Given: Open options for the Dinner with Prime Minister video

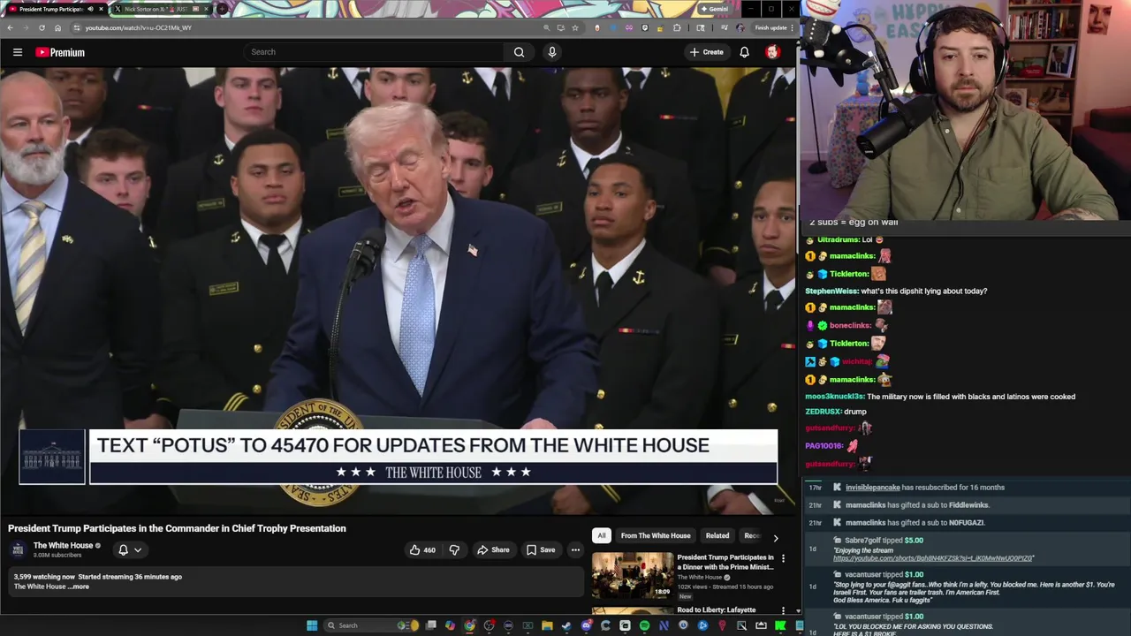Looking at the screenshot, I should point(783,558).
